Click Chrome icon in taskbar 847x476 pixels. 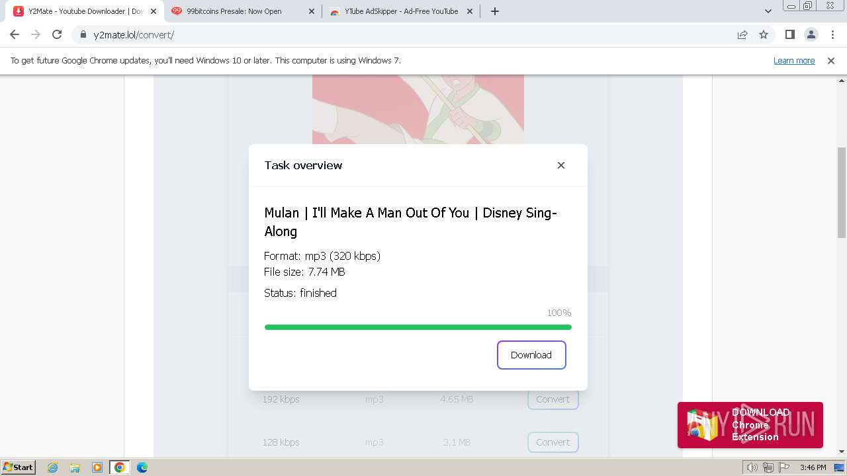pos(119,467)
